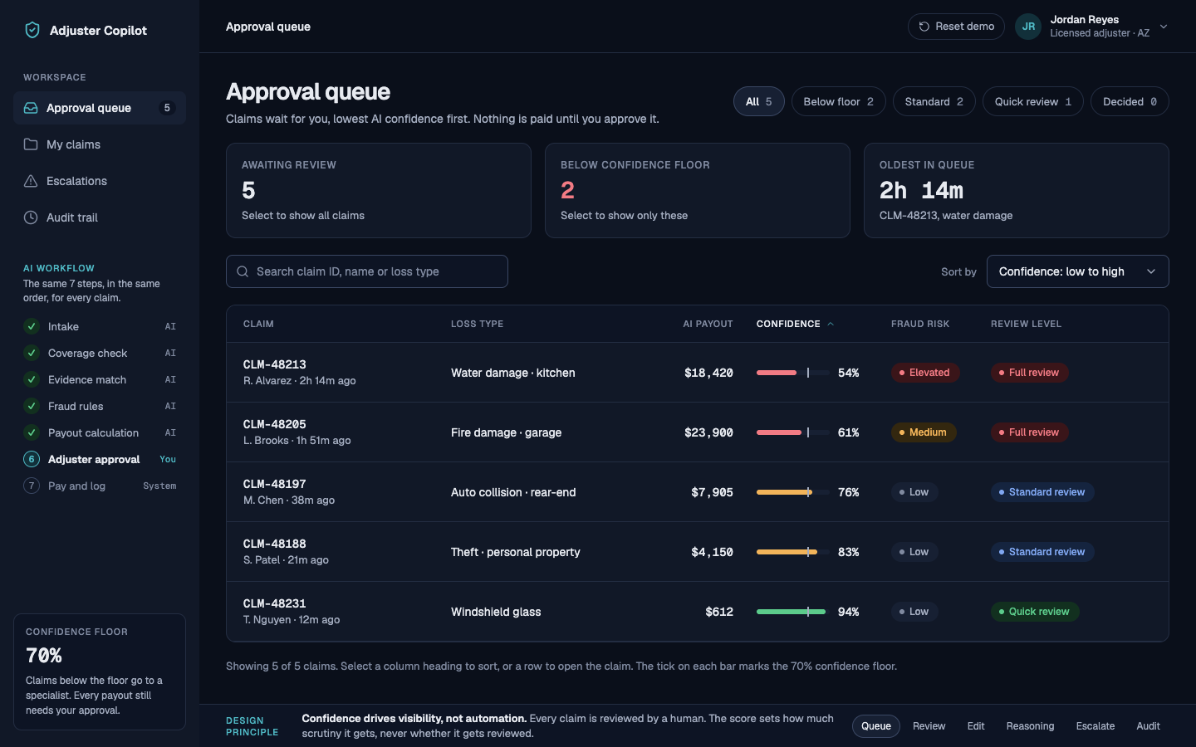Sort table by AI Payout heading

coord(708,324)
